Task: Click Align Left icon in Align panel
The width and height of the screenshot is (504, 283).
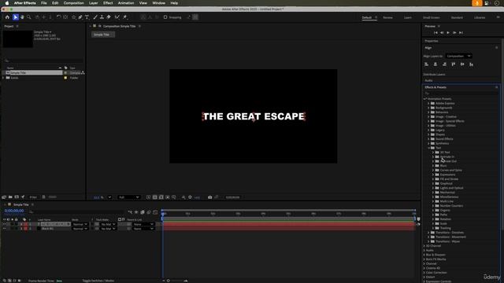Action: click(x=427, y=64)
